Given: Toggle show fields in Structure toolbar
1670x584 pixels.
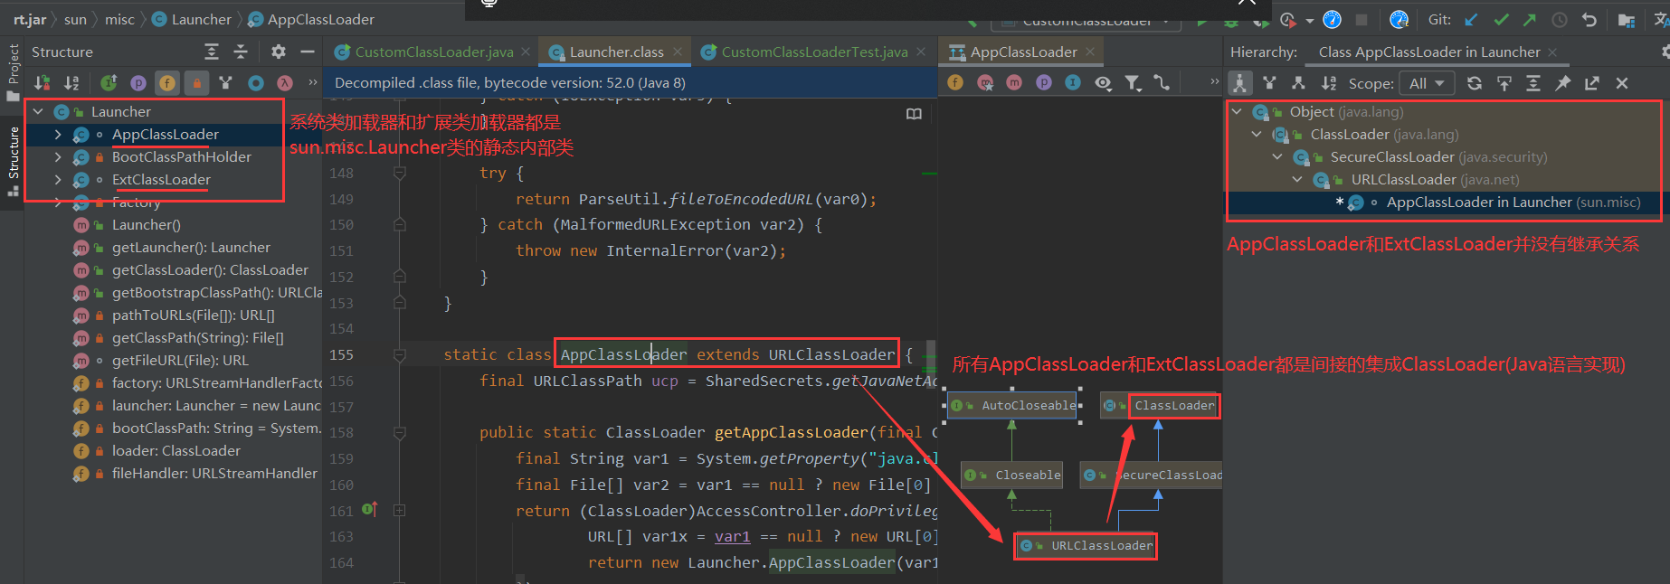Looking at the screenshot, I should [167, 83].
